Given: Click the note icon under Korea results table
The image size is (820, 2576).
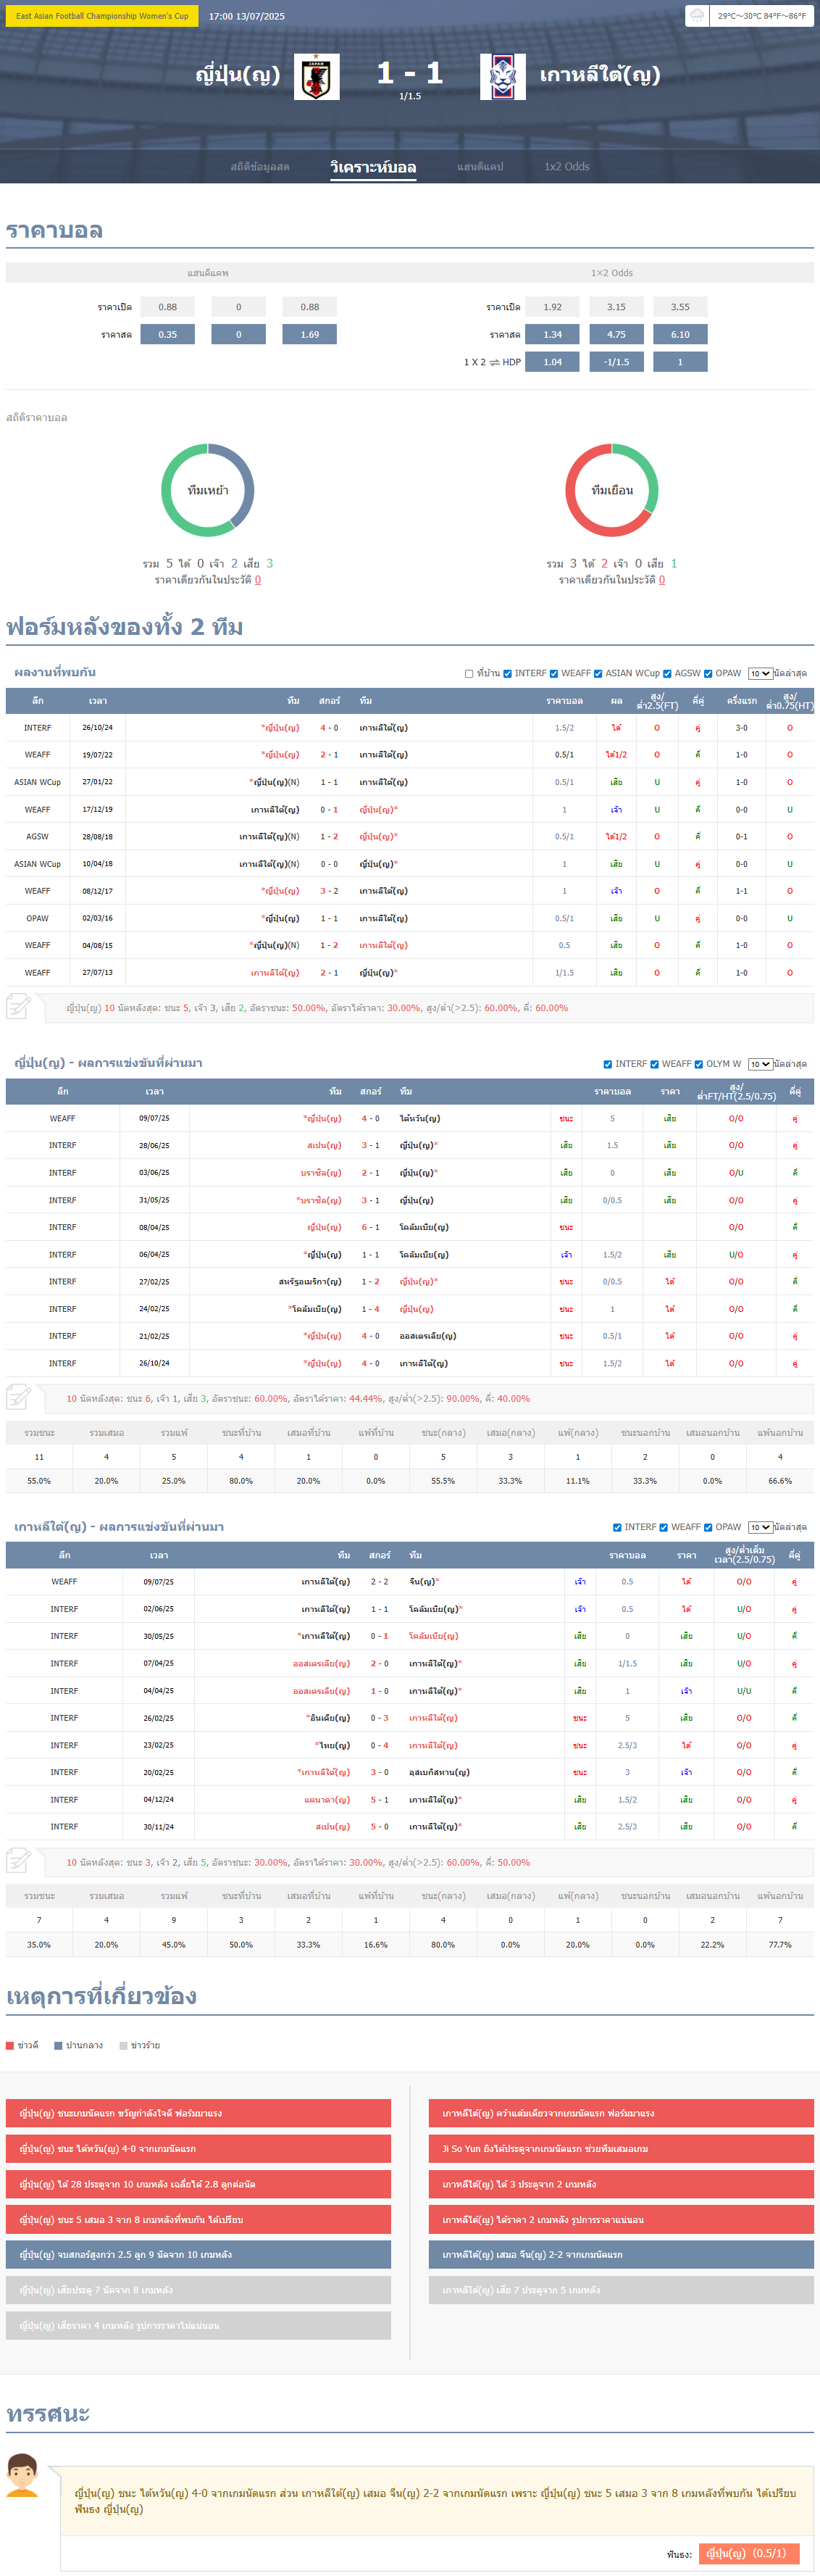Looking at the screenshot, I should 19,1860.
